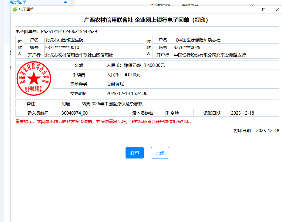Click the receipt number P5251218162406215443529
This screenshot has width=282, height=222.
point(69,31)
